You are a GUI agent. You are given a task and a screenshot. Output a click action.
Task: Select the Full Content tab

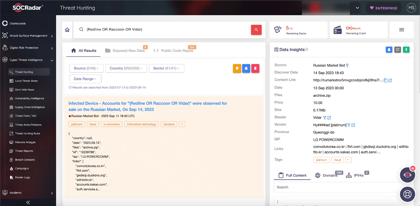coord(292,175)
